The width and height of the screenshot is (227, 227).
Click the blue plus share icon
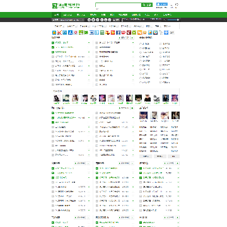[166, 33]
